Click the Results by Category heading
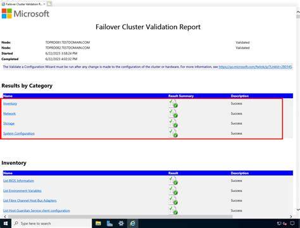Viewport: 300px width, 228px height. (x=27, y=85)
